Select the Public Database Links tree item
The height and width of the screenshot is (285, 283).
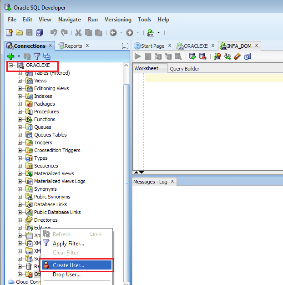point(57,212)
